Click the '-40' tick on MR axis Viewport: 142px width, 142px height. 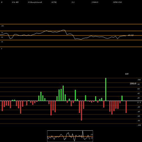coord(139,112)
